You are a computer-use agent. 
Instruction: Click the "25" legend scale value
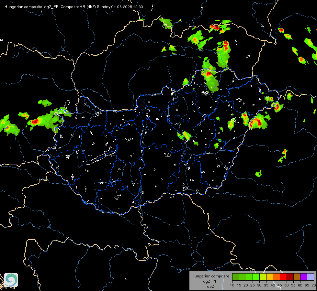click(x=253, y=286)
